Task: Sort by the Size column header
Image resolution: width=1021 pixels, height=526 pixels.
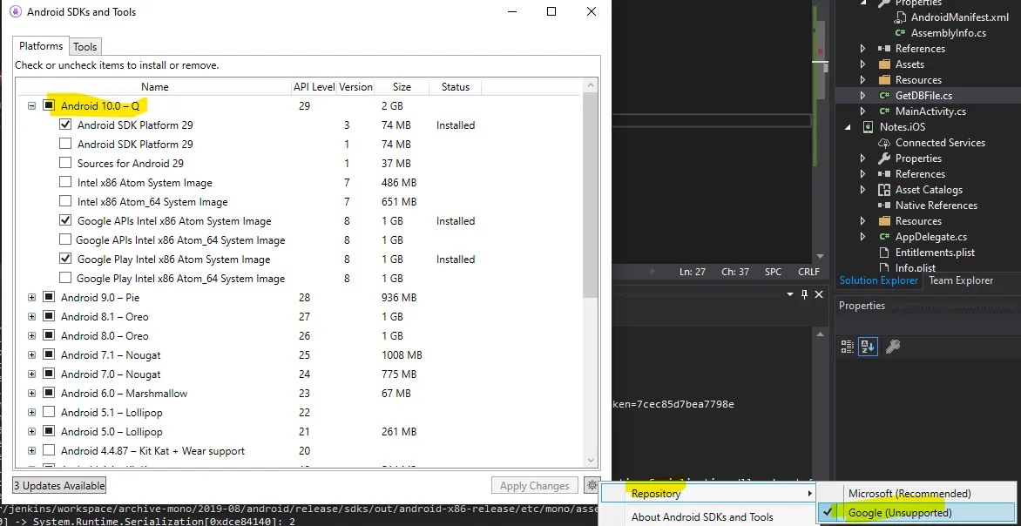Action: 402,86
